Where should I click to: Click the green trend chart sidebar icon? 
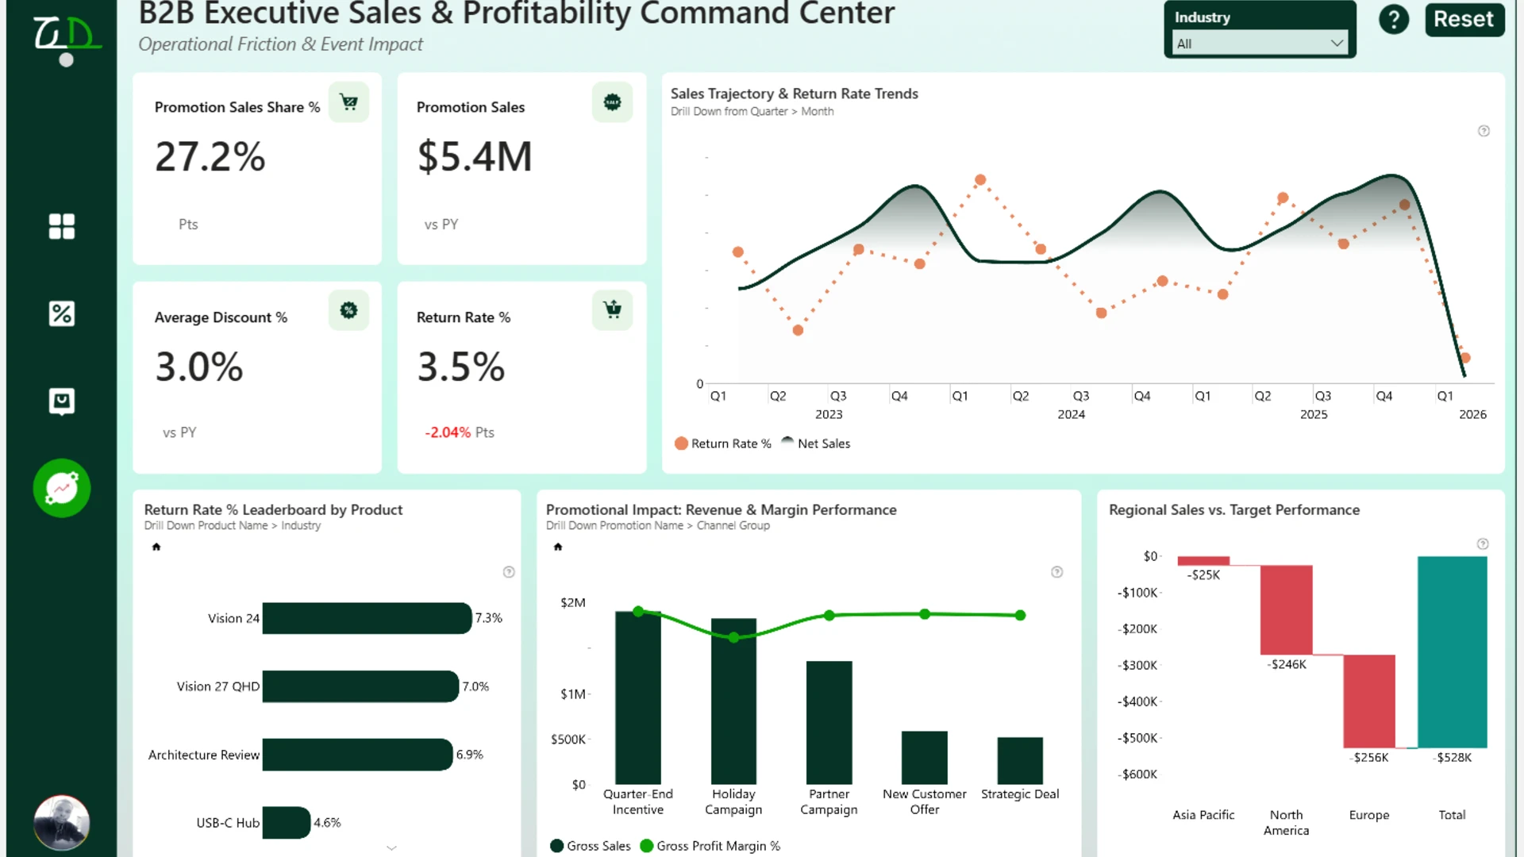click(62, 488)
